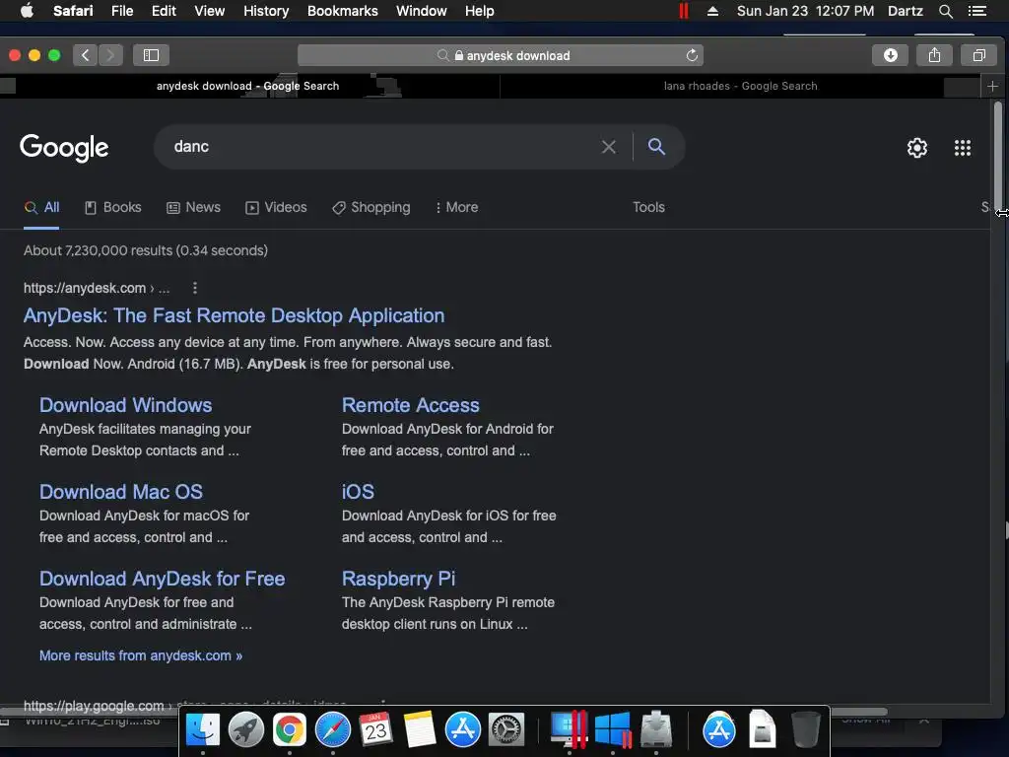This screenshot has height=757, width=1009.
Task: Open Notes from the Dock
Action: pos(420,730)
